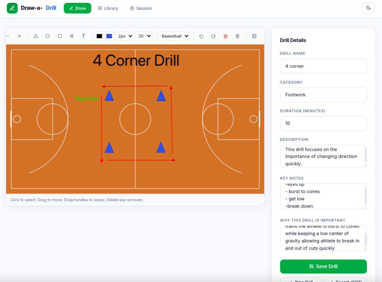Select the left vertical red arrow
The image size is (382, 282).
(102, 130)
